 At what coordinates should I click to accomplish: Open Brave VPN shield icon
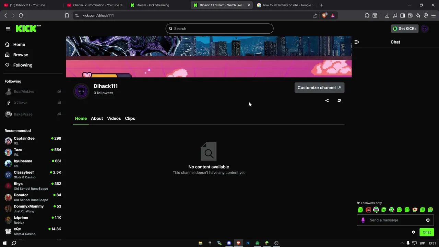click(x=426, y=15)
